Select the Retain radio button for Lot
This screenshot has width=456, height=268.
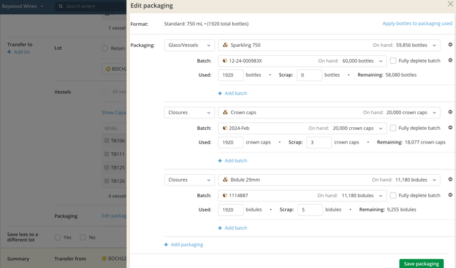point(105,48)
